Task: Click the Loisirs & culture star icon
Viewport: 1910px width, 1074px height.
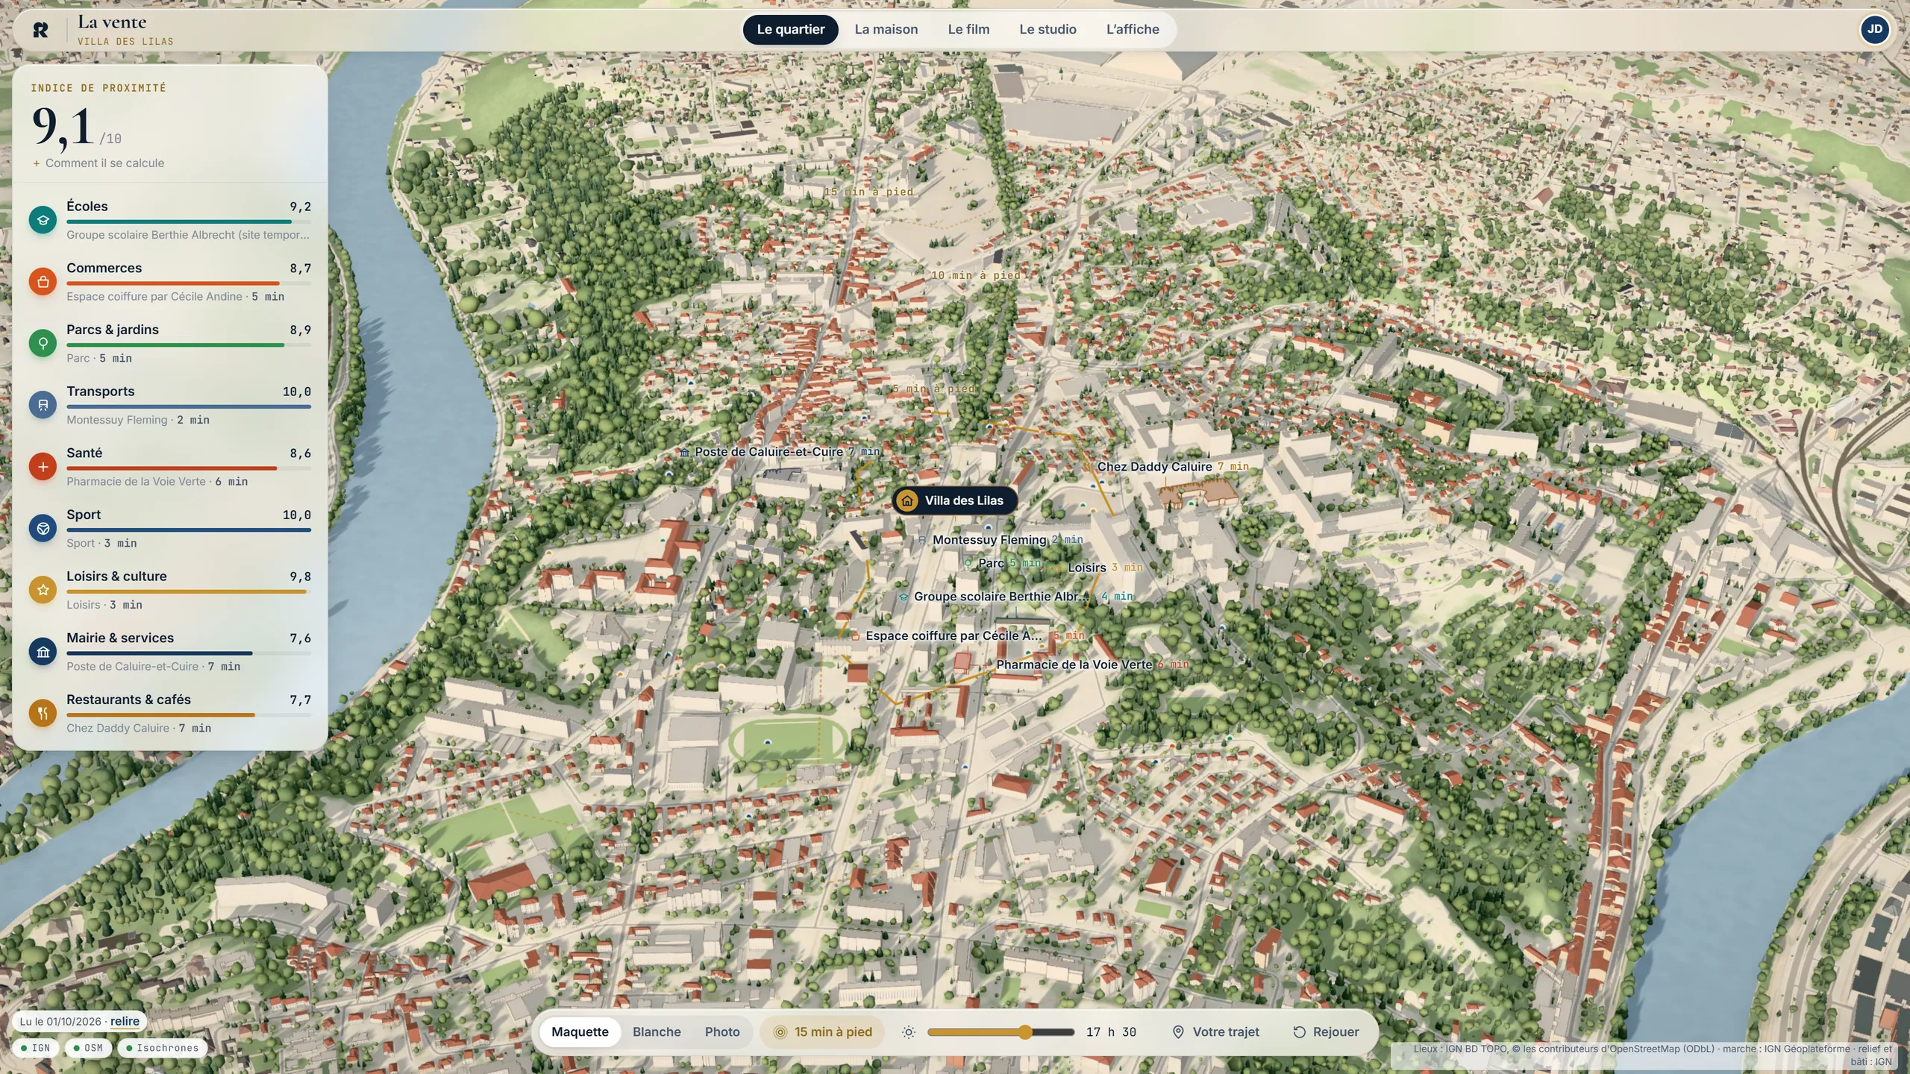Action: click(x=43, y=590)
